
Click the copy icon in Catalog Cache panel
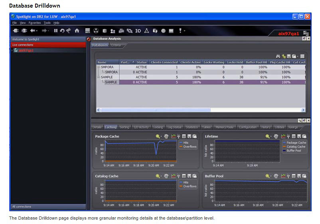(x=194, y=176)
